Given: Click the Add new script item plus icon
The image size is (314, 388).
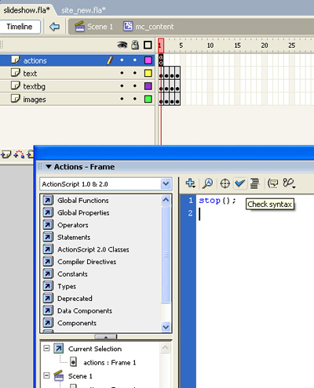Looking at the screenshot, I should 190,183.
